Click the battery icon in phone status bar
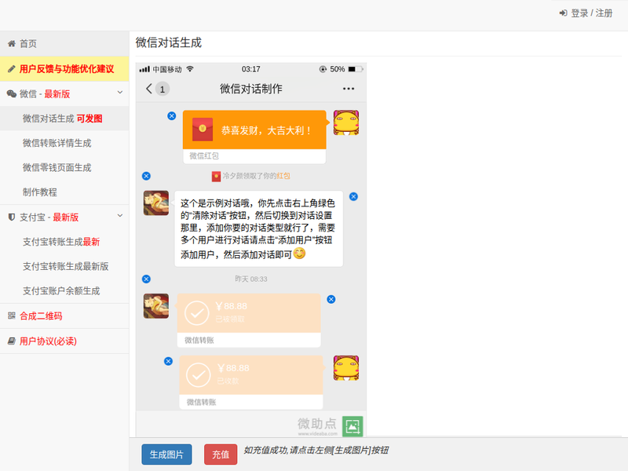This screenshot has width=628, height=471. pyautogui.click(x=356, y=69)
